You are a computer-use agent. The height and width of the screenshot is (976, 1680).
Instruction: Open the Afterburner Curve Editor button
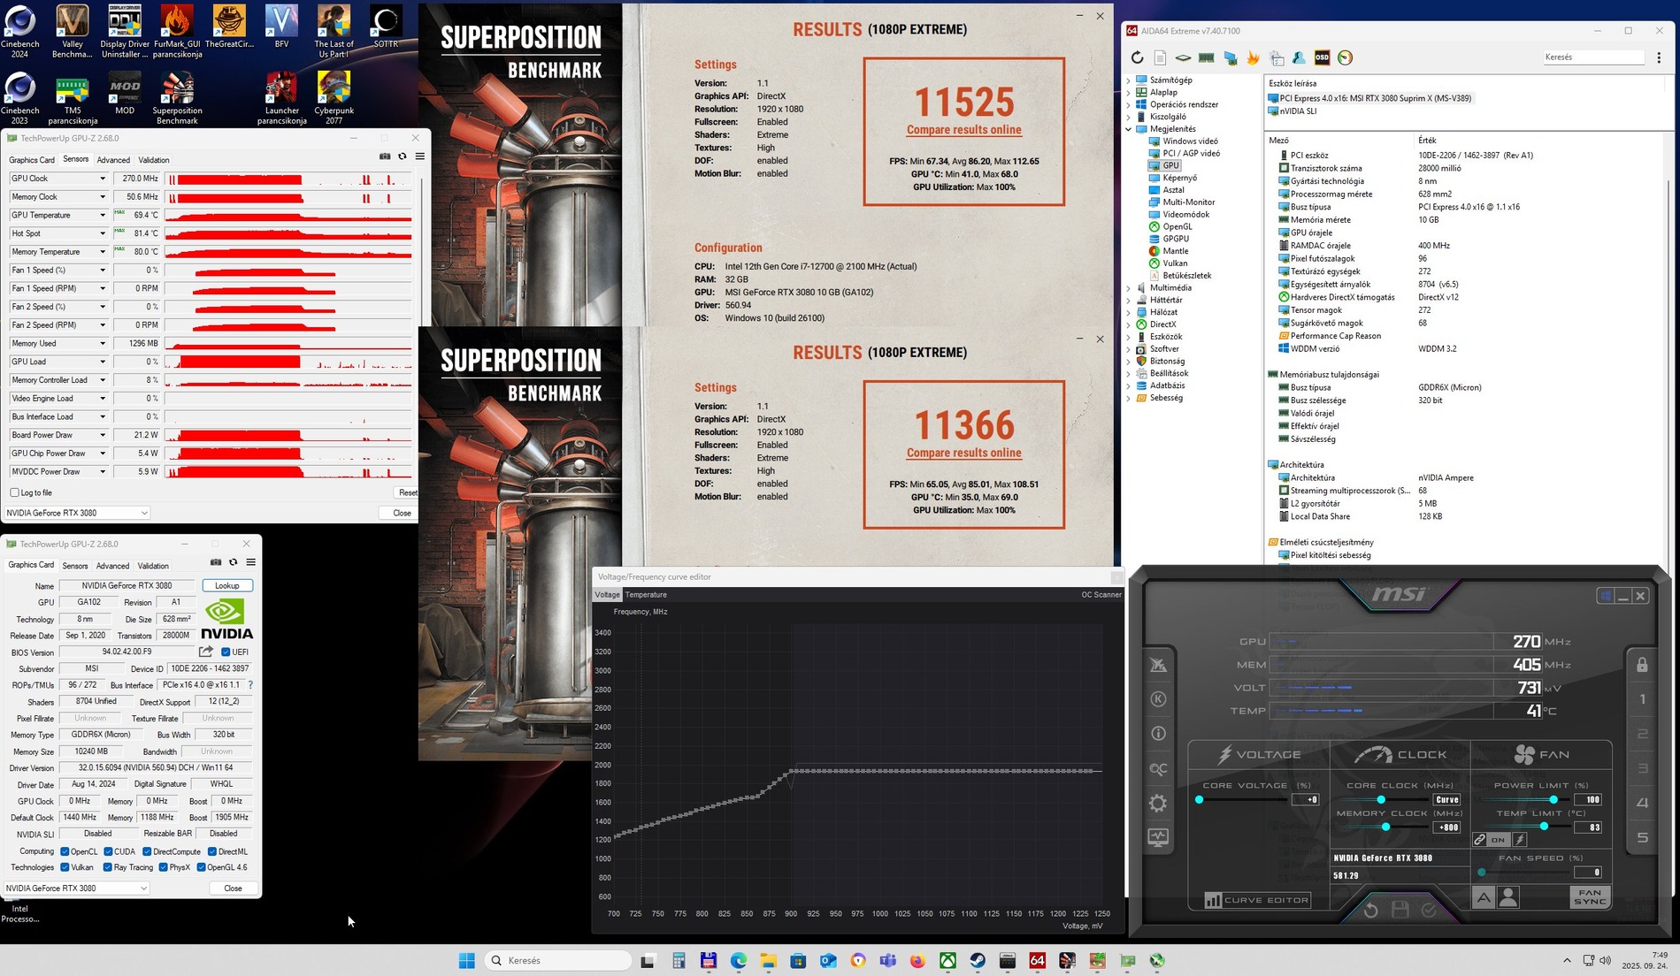[x=1257, y=900]
